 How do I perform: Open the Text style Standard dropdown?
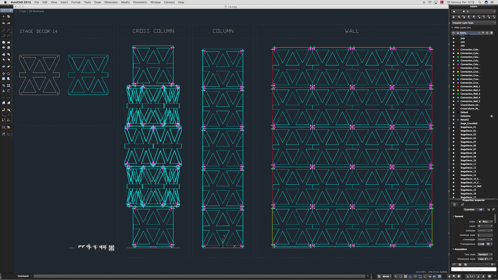click(485, 255)
